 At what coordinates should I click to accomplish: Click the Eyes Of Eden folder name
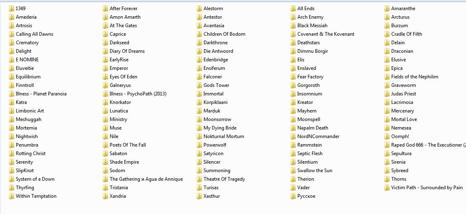[x=124, y=77]
